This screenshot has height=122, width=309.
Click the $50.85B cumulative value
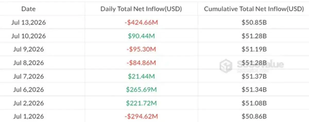(254, 22)
